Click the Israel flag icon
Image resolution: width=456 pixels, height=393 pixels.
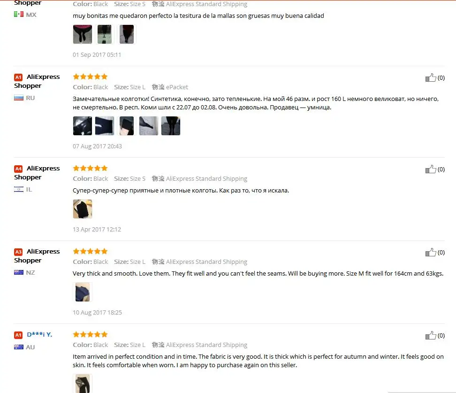pyautogui.click(x=19, y=190)
